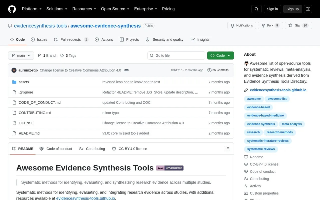Switch to the Pull requests tab
Screen dimensions: 320x200
click(x=71, y=39)
